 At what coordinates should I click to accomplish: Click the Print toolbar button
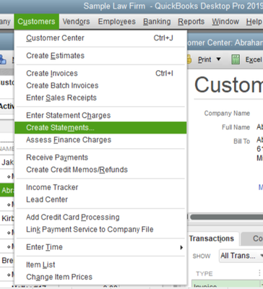pyautogui.click(x=204, y=60)
